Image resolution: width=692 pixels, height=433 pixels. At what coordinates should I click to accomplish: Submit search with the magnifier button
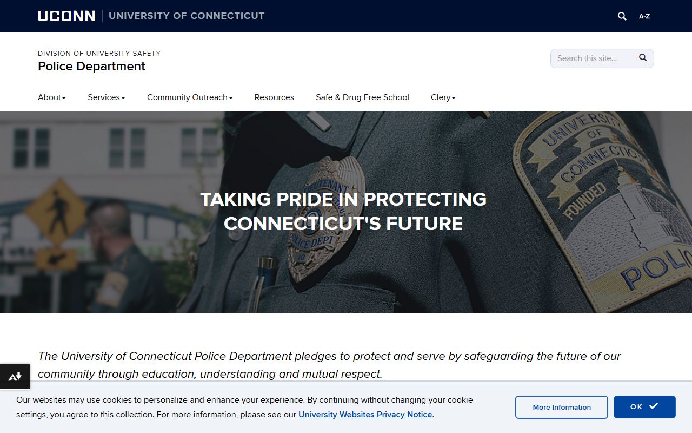pos(643,58)
